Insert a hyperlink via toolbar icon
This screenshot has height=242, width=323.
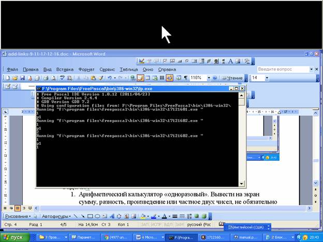click(133, 78)
